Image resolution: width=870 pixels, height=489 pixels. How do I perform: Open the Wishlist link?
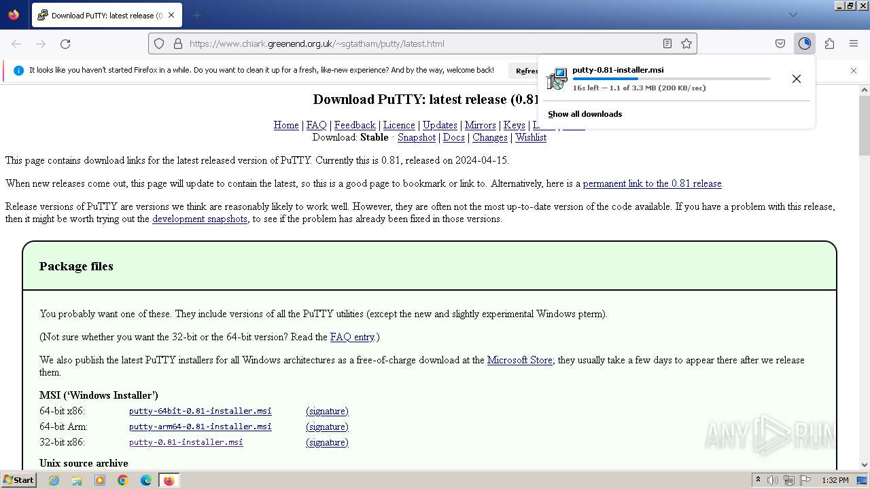coord(531,137)
